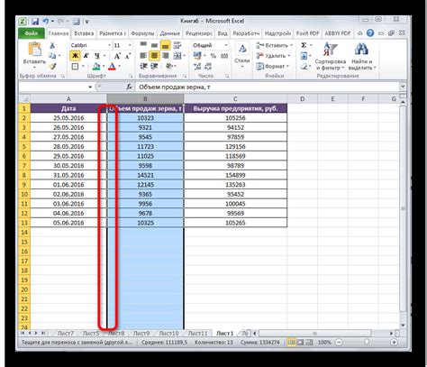
Task: Click the AutoSum sigma icon
Action: (304, 45)
